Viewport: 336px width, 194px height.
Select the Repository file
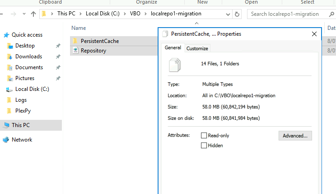(93, 51)
